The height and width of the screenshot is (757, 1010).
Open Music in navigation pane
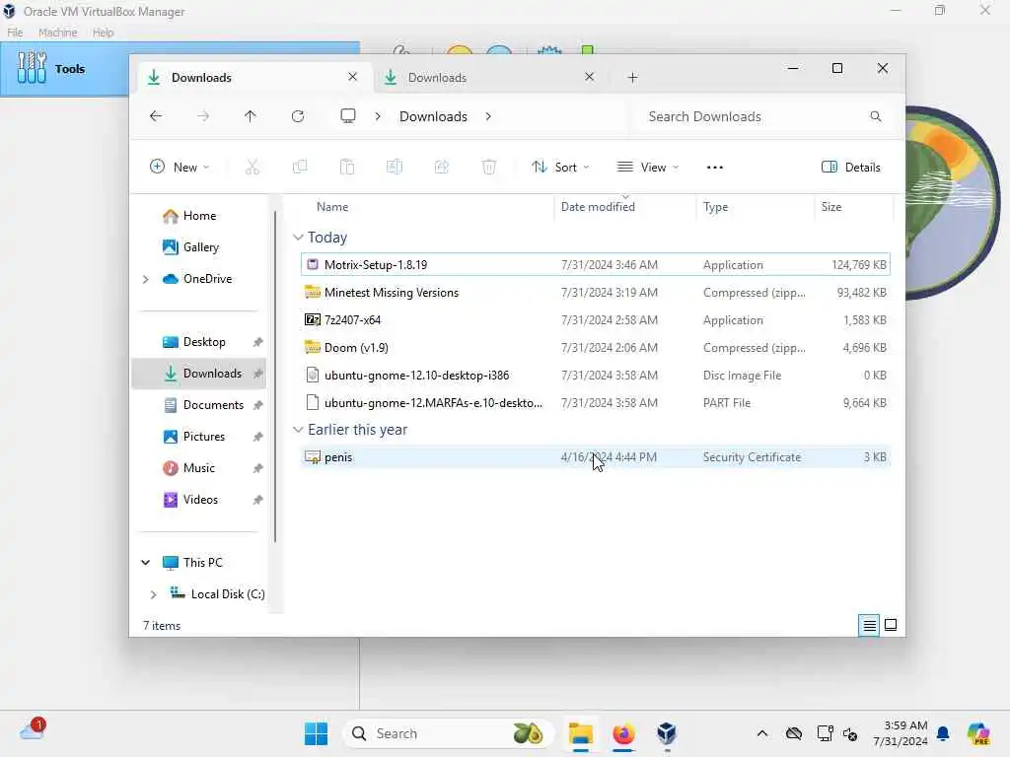tap(199, 468)
